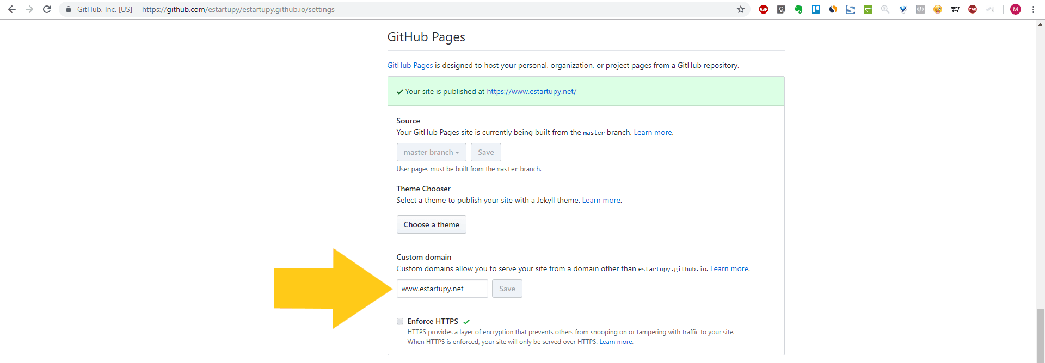Go back to the previous page
Image resolution: width=1045 pixels, height=363 pixels.
tap(12, 9)
